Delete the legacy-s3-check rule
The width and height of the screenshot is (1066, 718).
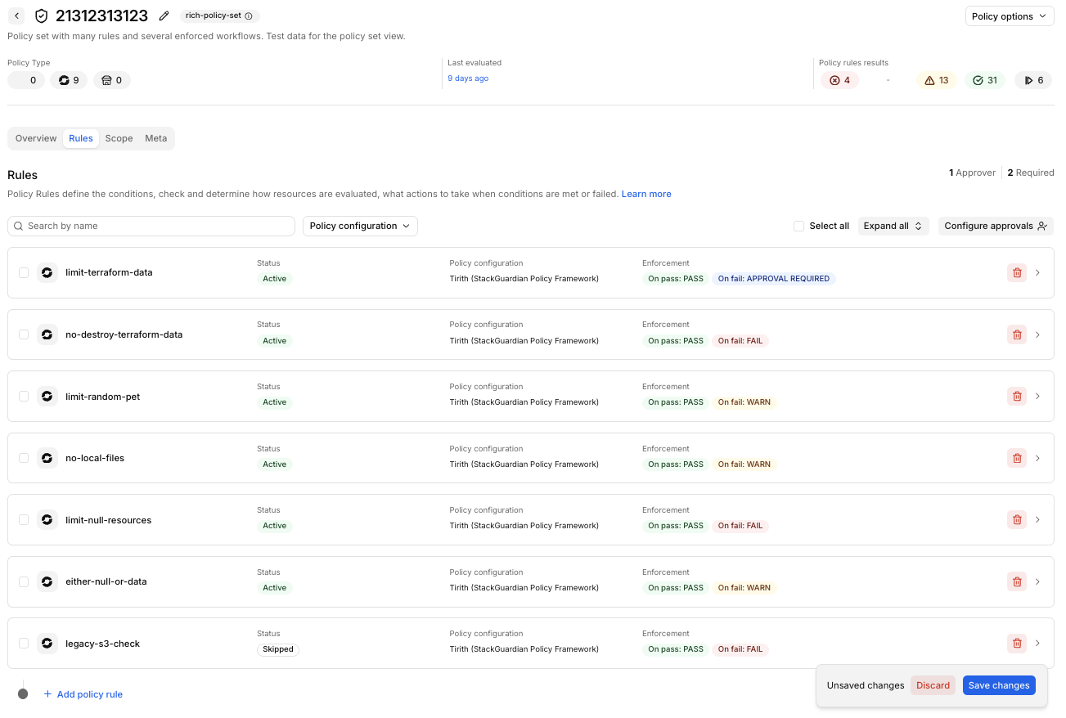coord(1017,643)
